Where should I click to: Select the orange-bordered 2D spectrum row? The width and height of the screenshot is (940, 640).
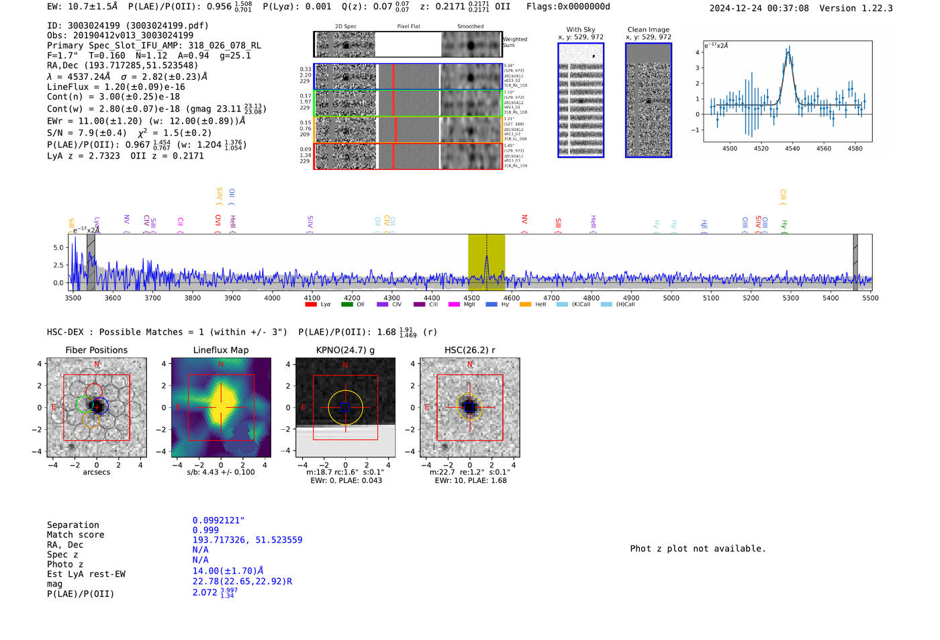408,130
